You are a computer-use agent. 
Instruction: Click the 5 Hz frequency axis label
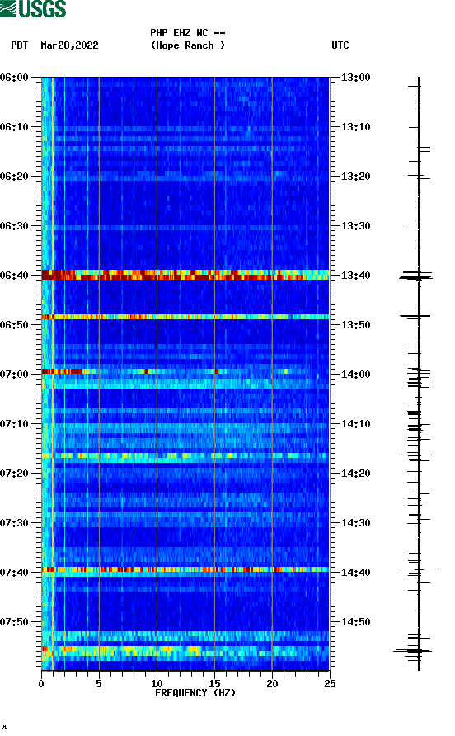point(99,683)
